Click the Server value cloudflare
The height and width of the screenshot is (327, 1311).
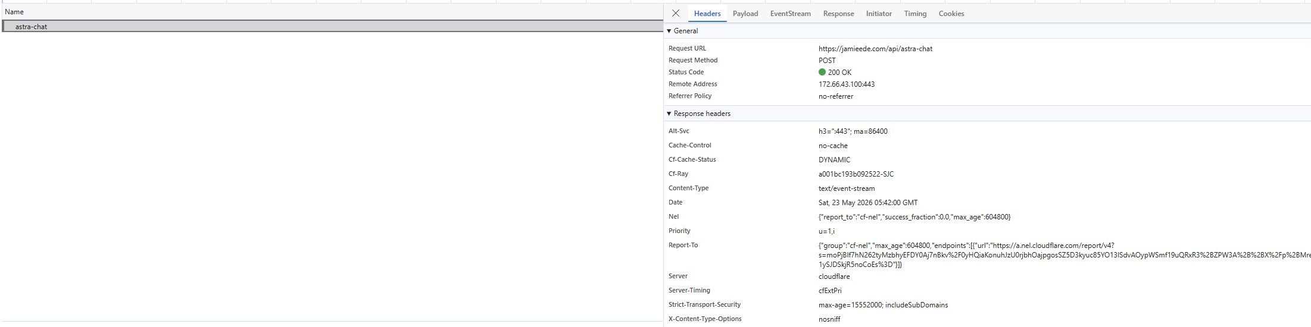tap(834, 276)
